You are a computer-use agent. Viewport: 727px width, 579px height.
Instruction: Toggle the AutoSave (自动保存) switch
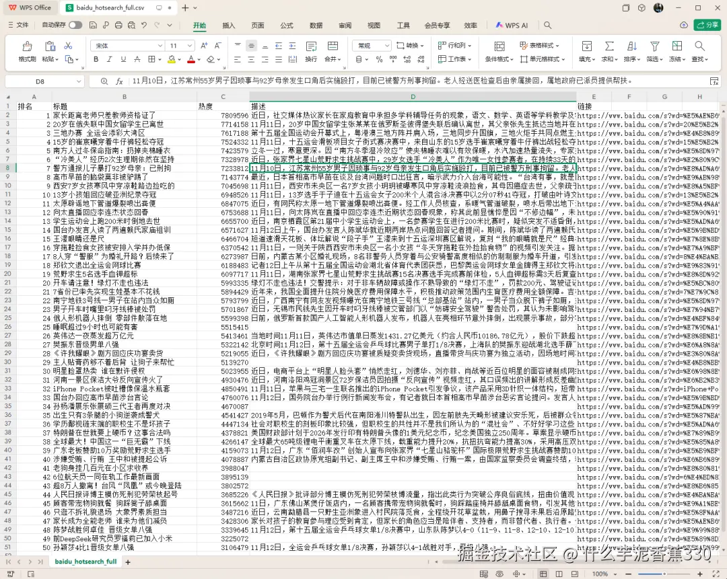[75, 25]
